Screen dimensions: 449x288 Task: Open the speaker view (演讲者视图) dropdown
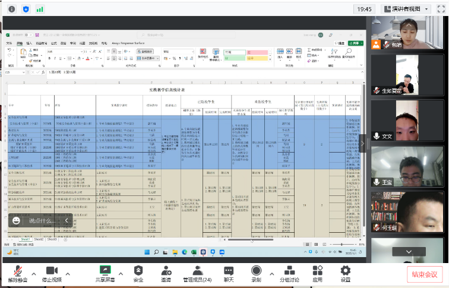(x=406, y=9)
